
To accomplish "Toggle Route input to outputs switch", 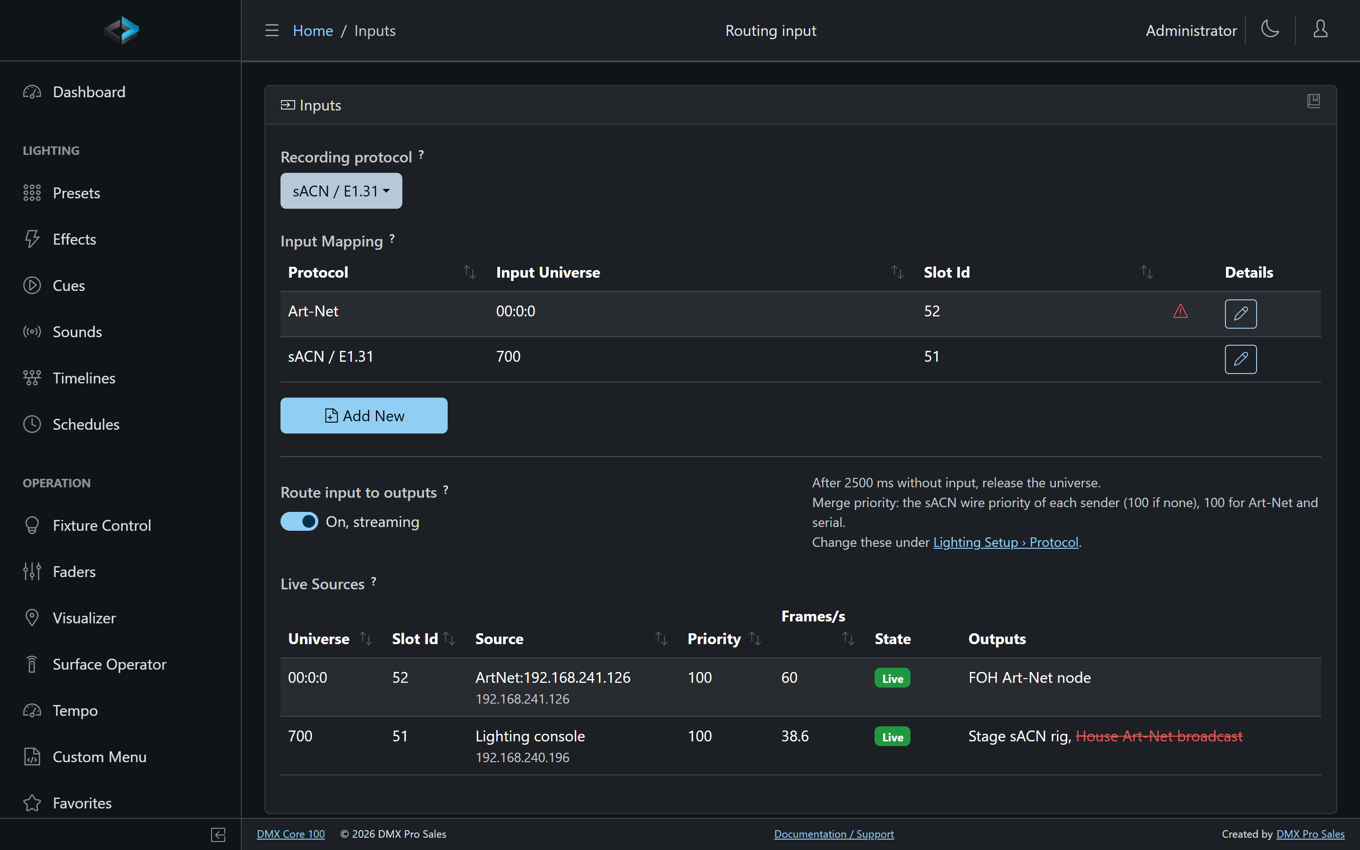I will pos(299,522).
